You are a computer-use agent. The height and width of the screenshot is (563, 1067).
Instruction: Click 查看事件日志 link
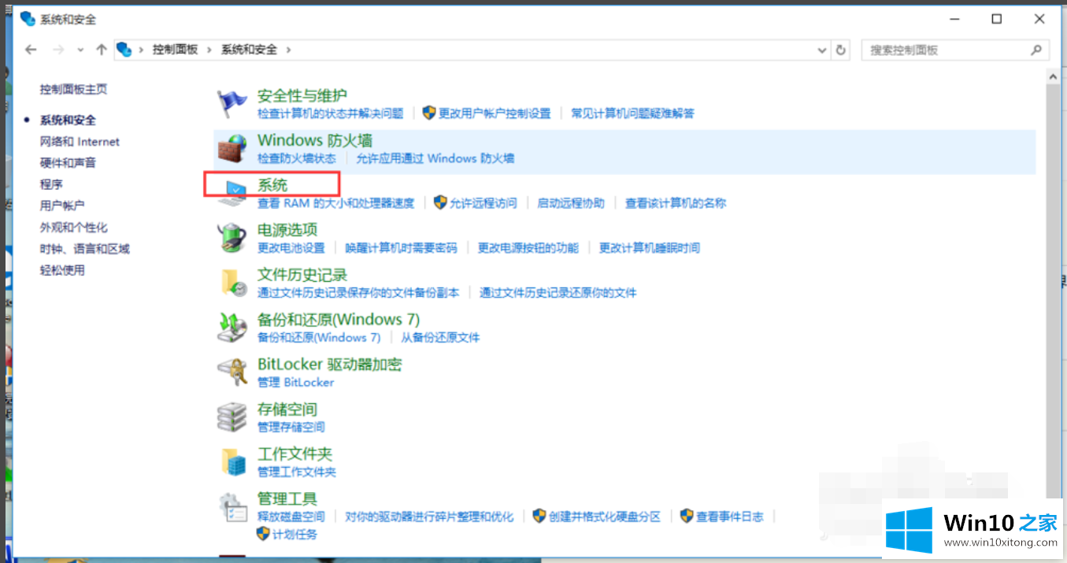(x=730, y=517)
